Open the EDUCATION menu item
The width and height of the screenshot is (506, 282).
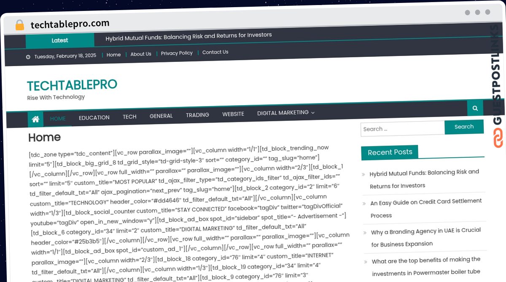94,117
